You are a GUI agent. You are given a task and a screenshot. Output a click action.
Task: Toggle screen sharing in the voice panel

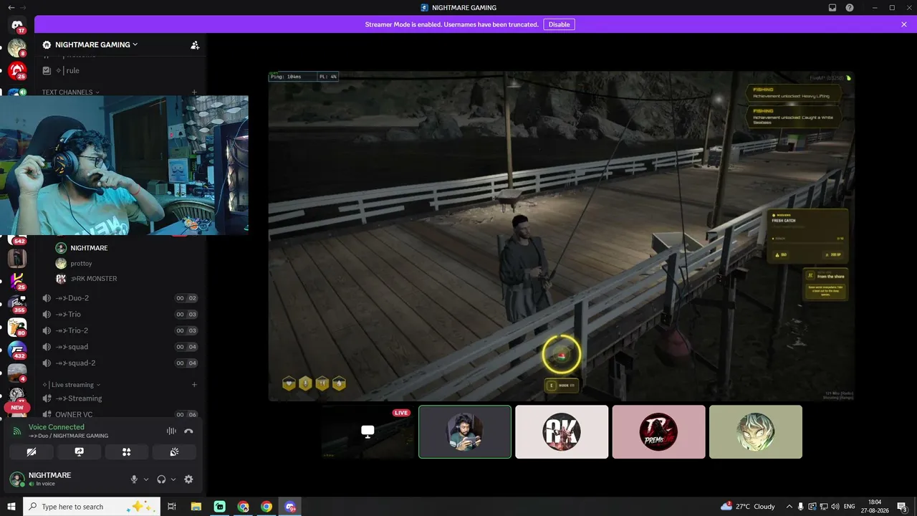pyautogui.click(x=79, y=451)
